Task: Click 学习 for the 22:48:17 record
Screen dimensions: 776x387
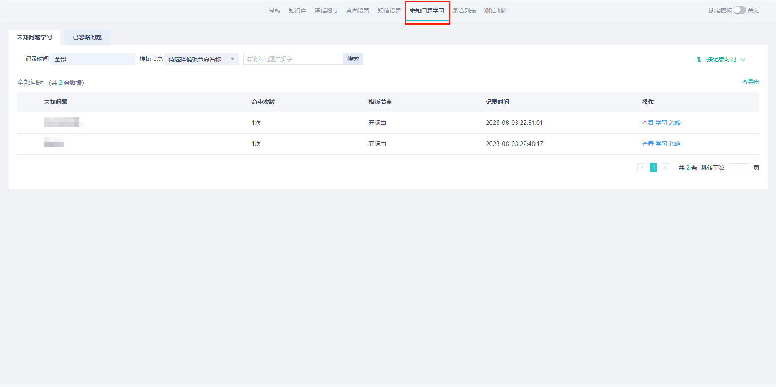Action: 661,144
